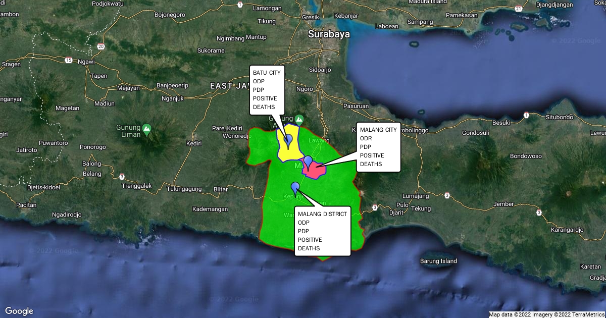
Task: Click the green mountain icon above Batu region
Action: 299,119
